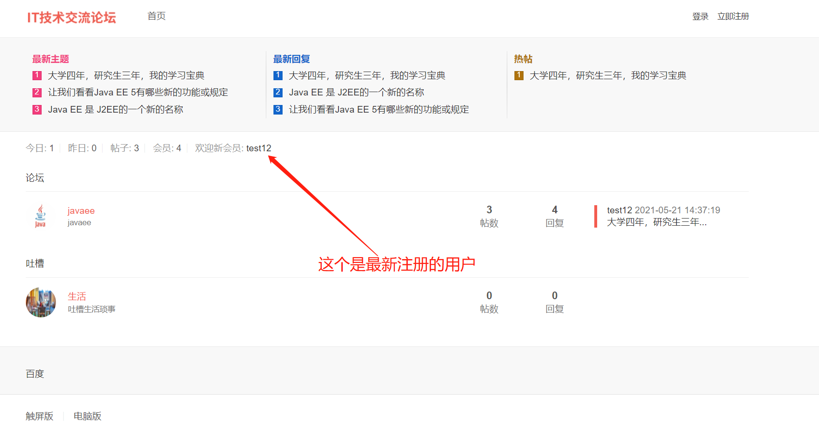Viewport: 819px width, 439px height.
Task: Click the 论坛 category heading
Action: [35, 178]
